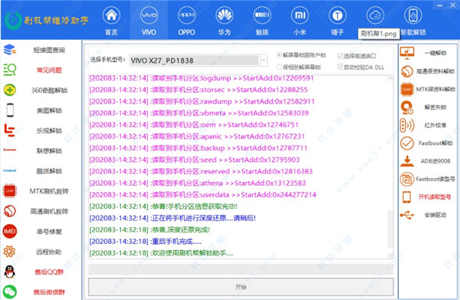Click the Fastboot读型号 copy icon

click(407, 179)
